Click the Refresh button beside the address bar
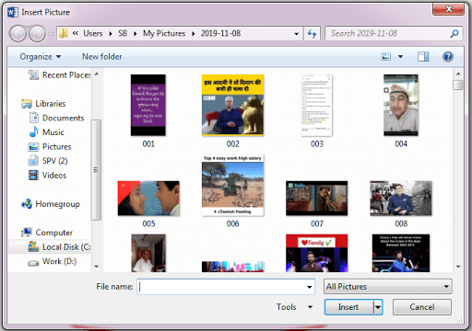 point(312,33)
